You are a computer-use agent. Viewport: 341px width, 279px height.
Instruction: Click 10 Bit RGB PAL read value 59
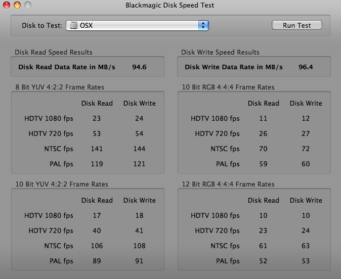[263, 164]
